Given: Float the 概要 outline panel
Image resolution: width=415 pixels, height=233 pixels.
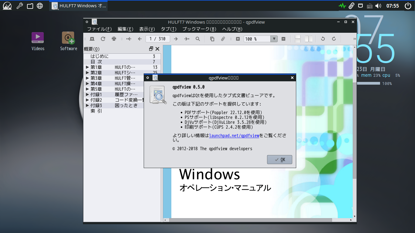Looking at the screenshot, I should click(151, 49).
